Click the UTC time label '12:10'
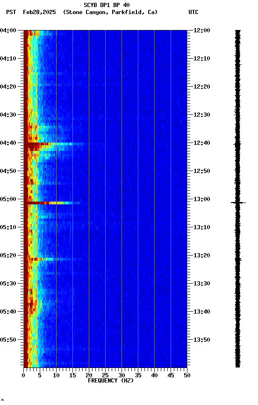The width and height of the screenshot is (258, 405). [x=201, y=59]
